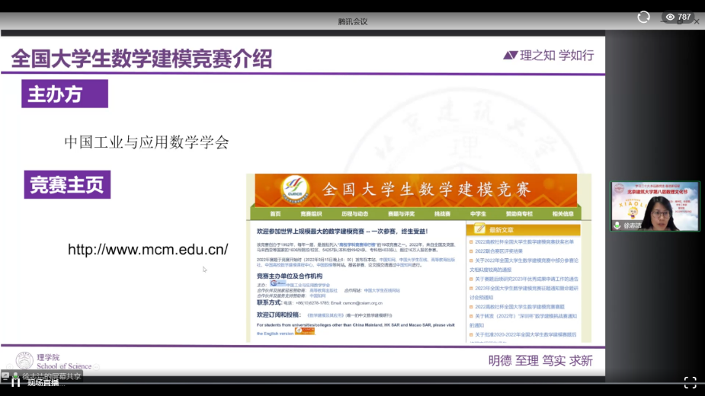Select the 中学生 navigation tab
The height and width of the screenshot is (396, 705).
coord(478,214)
